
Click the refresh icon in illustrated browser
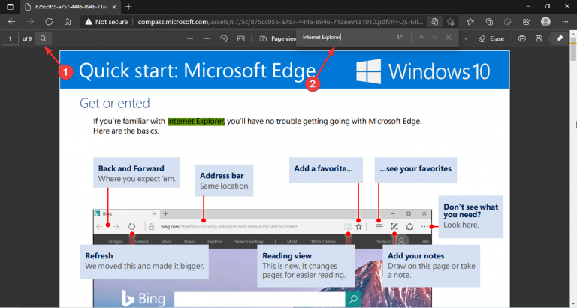[131, 227]
